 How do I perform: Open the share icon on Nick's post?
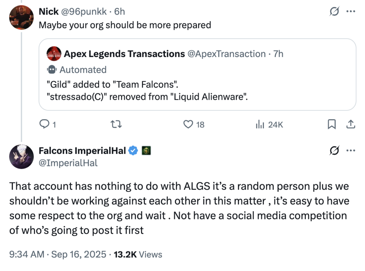click(x=350, y=124)
